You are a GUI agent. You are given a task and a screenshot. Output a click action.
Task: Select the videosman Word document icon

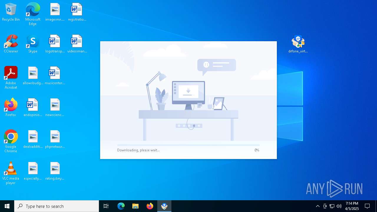point(77,44)
